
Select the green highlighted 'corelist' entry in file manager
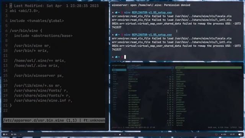click(x=208, y=67)
